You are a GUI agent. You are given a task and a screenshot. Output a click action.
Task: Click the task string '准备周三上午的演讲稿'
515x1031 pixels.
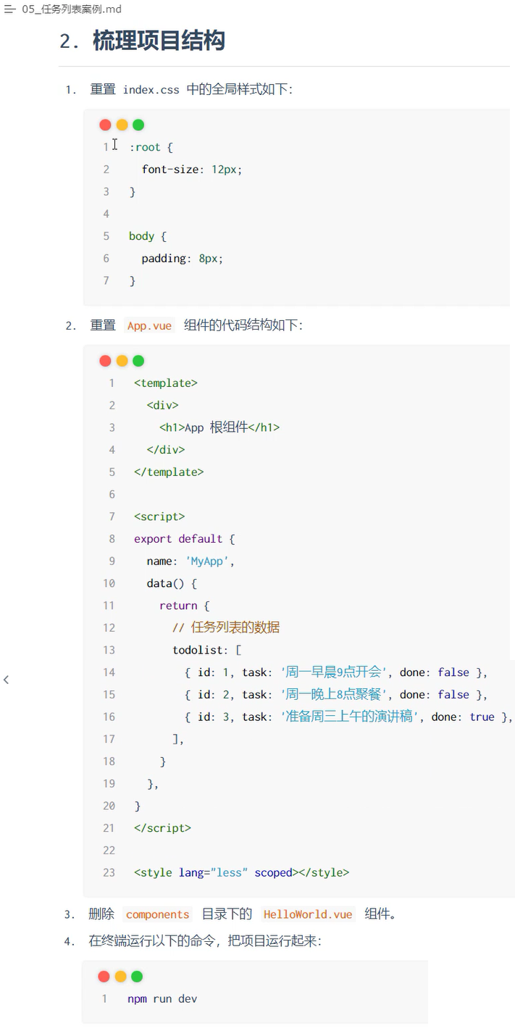pos(349,717)
